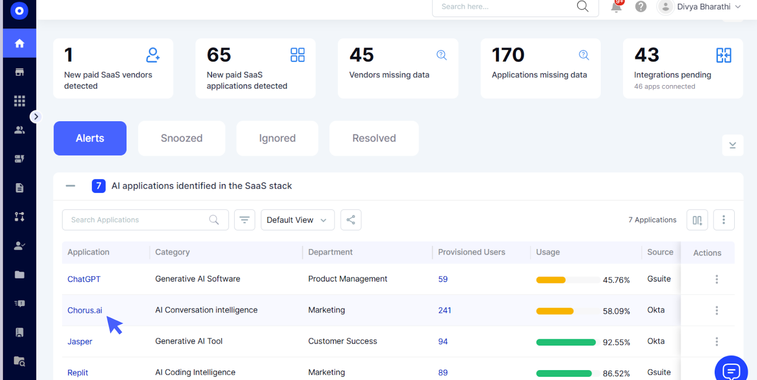Open the workflow branch icon in sidebar
The height and width of the screenshot is (380, 757).
pyautogui.click(x=19, y=216)
